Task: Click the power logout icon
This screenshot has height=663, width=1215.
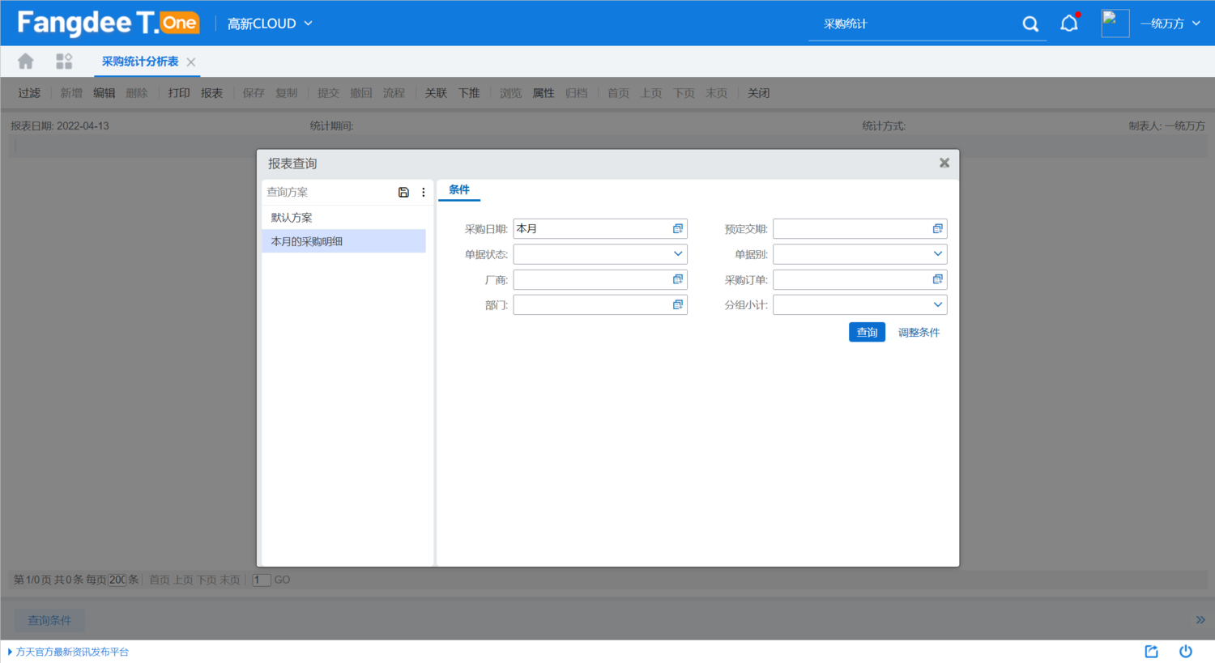Action: click(x=1186, y=652)
